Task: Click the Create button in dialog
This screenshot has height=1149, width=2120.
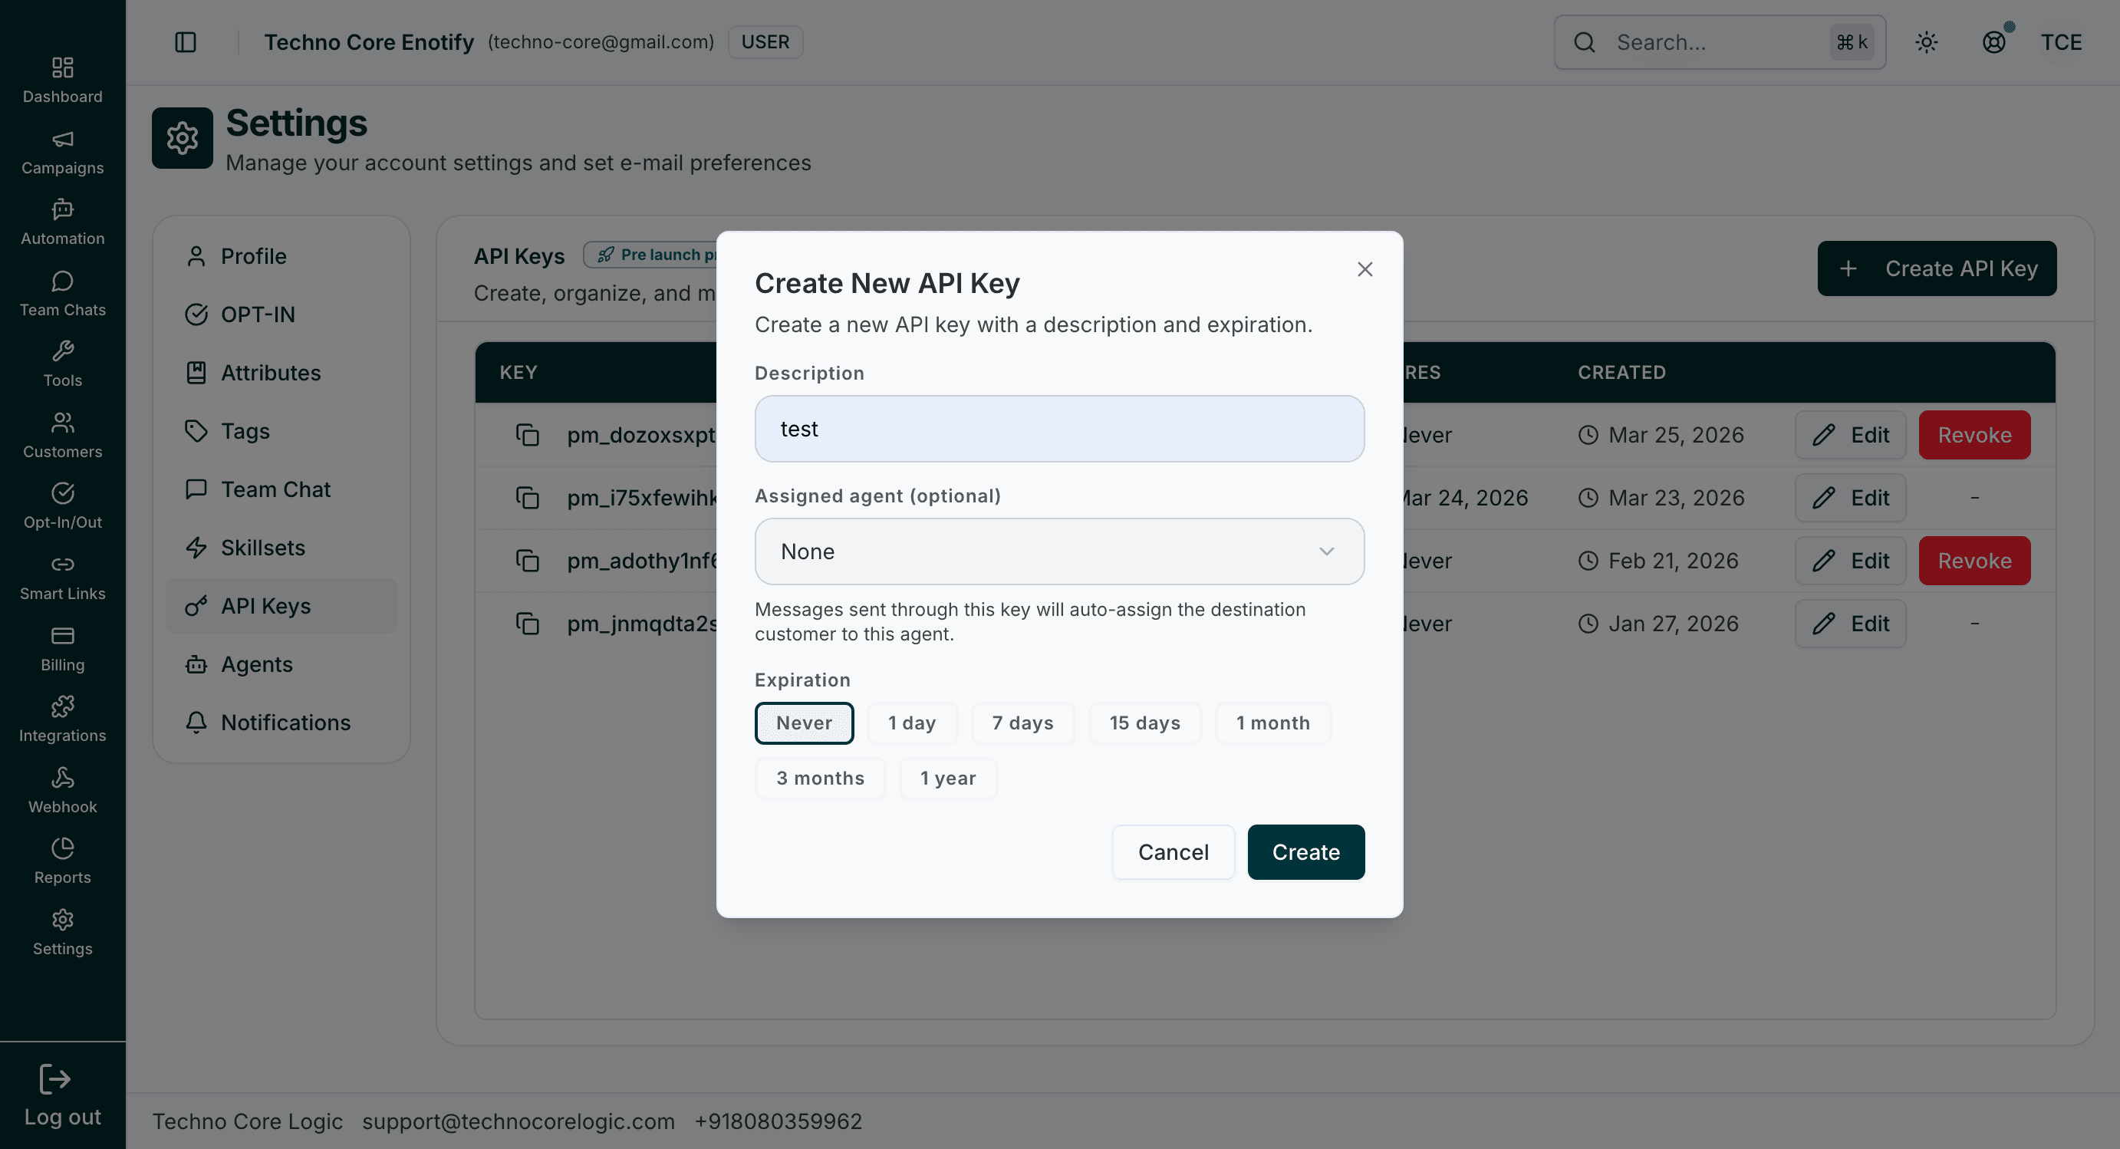Action: [x=1306, y=853]
